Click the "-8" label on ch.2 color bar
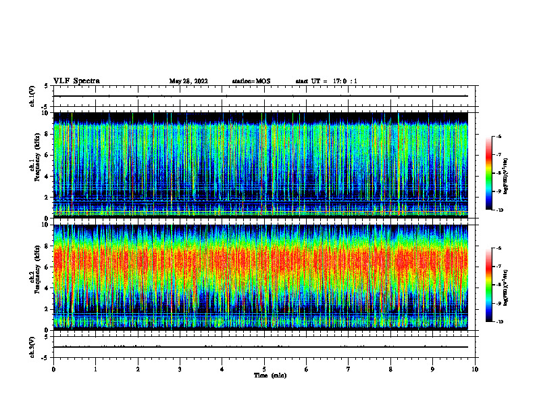Image resolution: width=535 pixels, height=414 pixels. tap(499, 285)
